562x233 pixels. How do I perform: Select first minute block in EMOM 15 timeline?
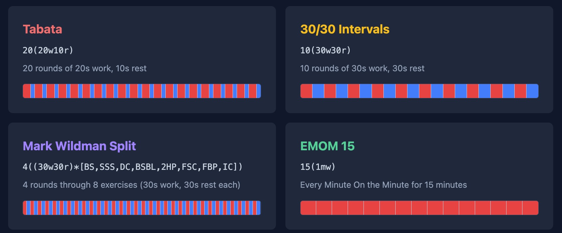pos(308,208)
